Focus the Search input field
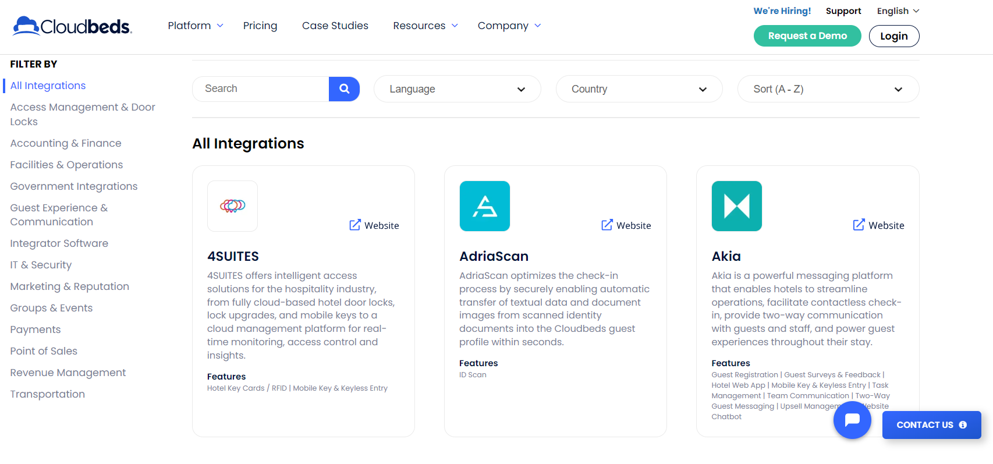 click(261, 89)
